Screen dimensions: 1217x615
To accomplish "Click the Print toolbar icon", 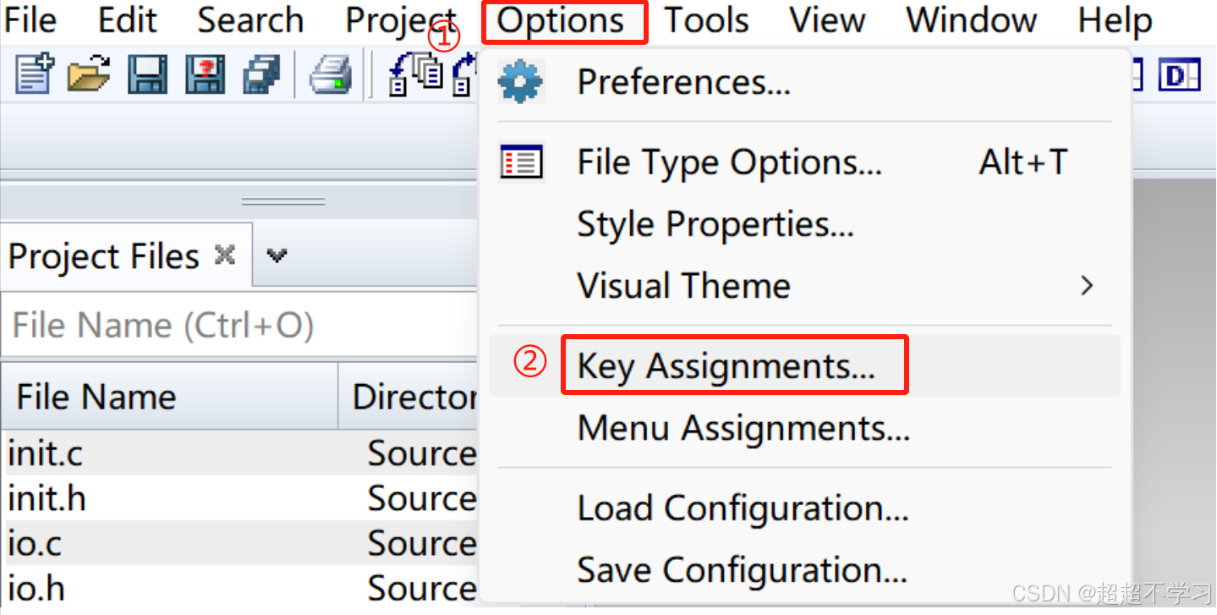I will tap(331, 74).
